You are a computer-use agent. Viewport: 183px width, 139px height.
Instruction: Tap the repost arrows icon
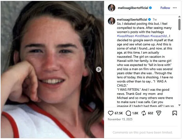143,113
